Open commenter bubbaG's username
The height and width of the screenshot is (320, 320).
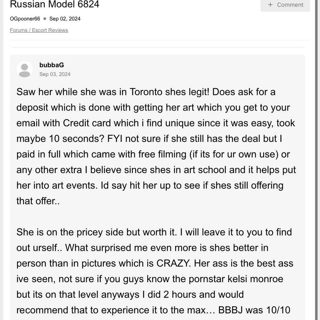[52, 65]
